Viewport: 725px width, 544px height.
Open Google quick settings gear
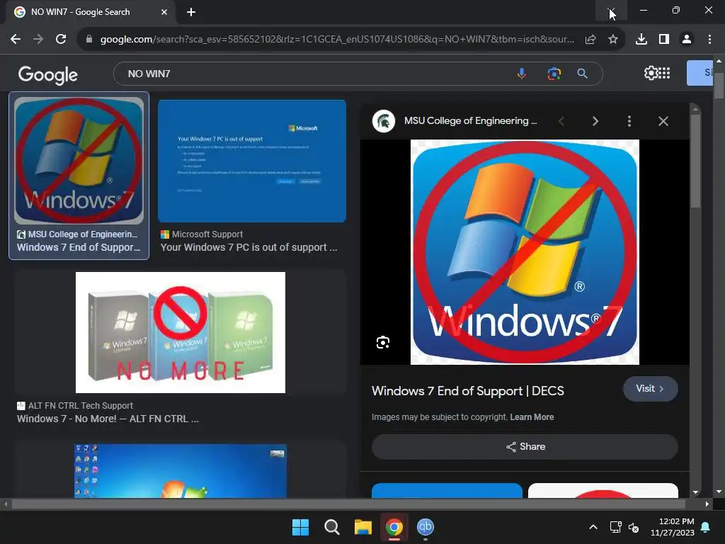(651, 73)
